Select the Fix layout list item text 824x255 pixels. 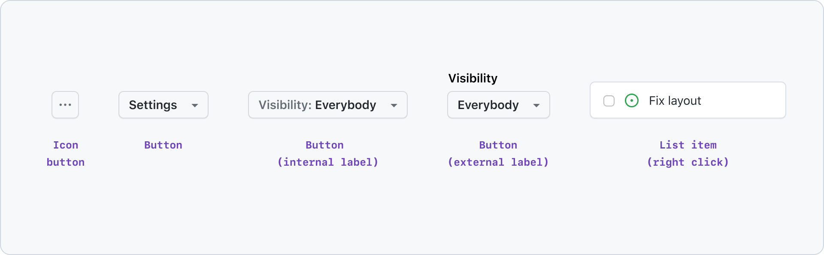point(675,101)
